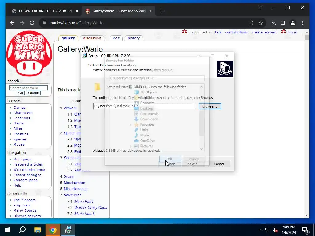Show hidden system tray icons

260,230
